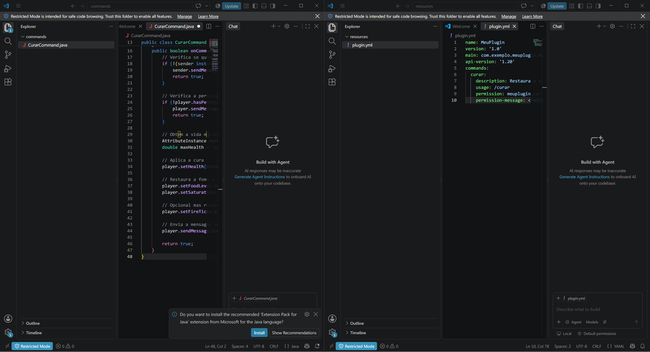
Task: Open Explorer view in right resources window
Action: (332, 28)
